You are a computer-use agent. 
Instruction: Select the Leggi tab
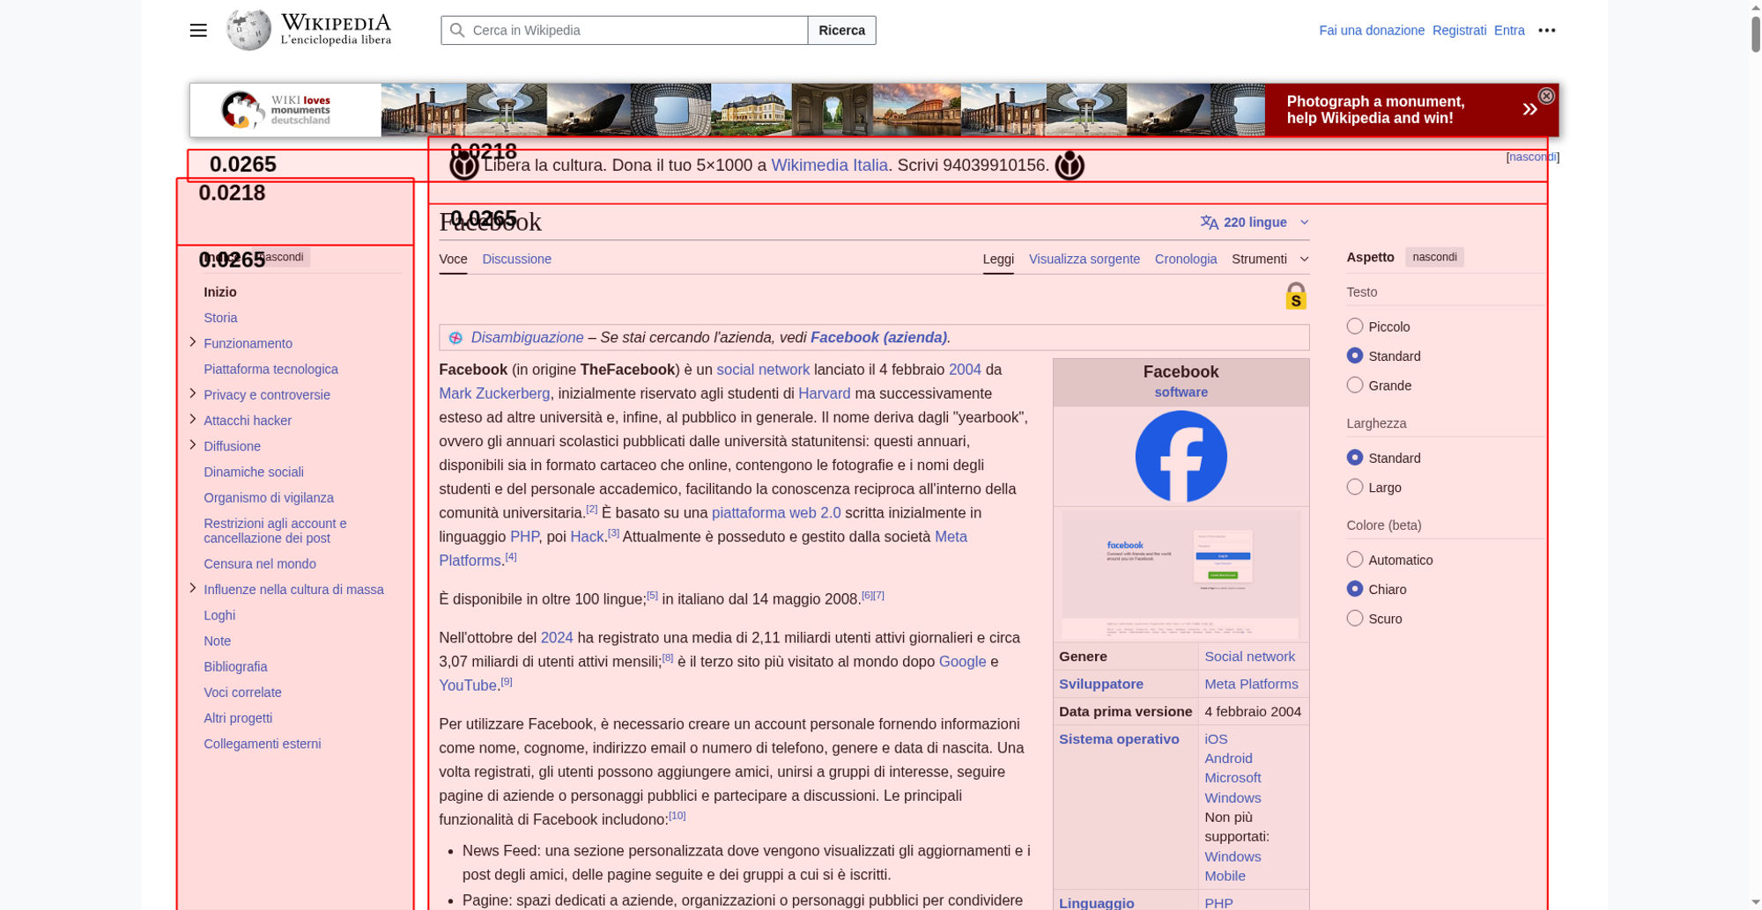tap(998, 259)
